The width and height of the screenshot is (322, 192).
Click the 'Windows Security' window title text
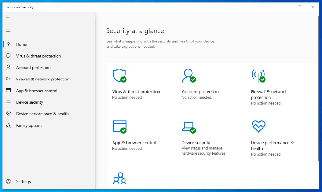coord(20,7)
